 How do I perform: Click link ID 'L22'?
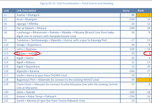[x=6, y=101]
